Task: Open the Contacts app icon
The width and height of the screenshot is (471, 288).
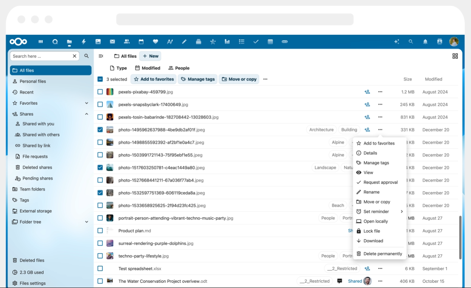Action: (x=127, y=42)
